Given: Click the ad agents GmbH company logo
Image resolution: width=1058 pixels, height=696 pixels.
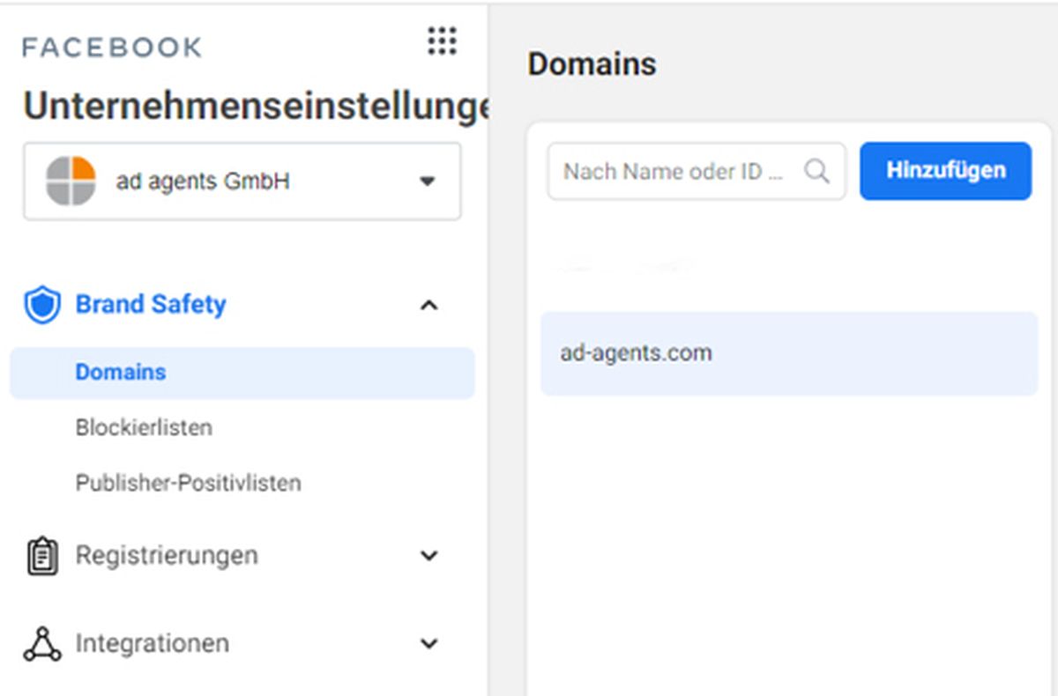Looking at the screenshot, I should [71, 181].
